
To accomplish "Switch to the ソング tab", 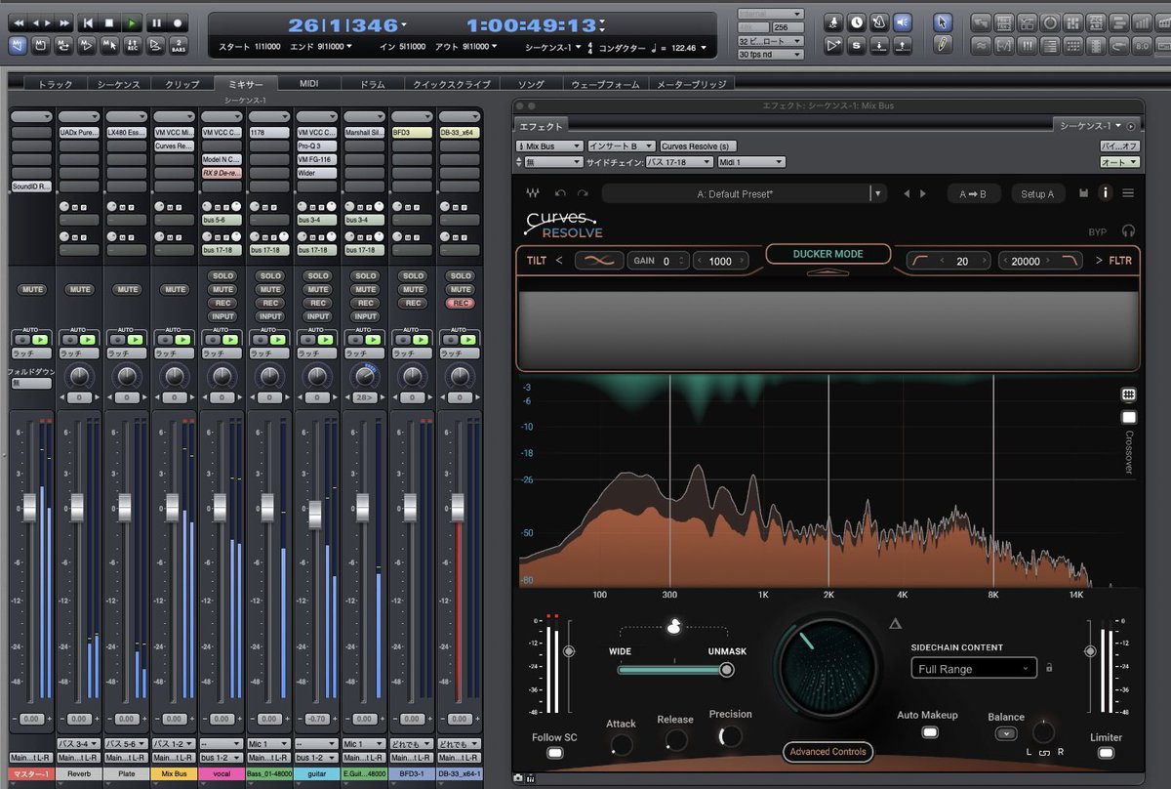I will click(x=532, y=84).
